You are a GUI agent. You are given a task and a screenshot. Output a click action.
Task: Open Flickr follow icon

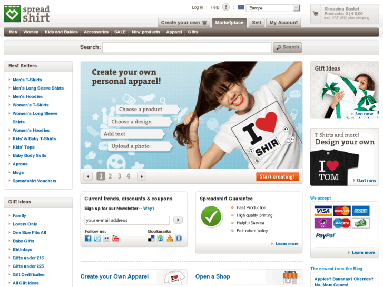(106, 238)
